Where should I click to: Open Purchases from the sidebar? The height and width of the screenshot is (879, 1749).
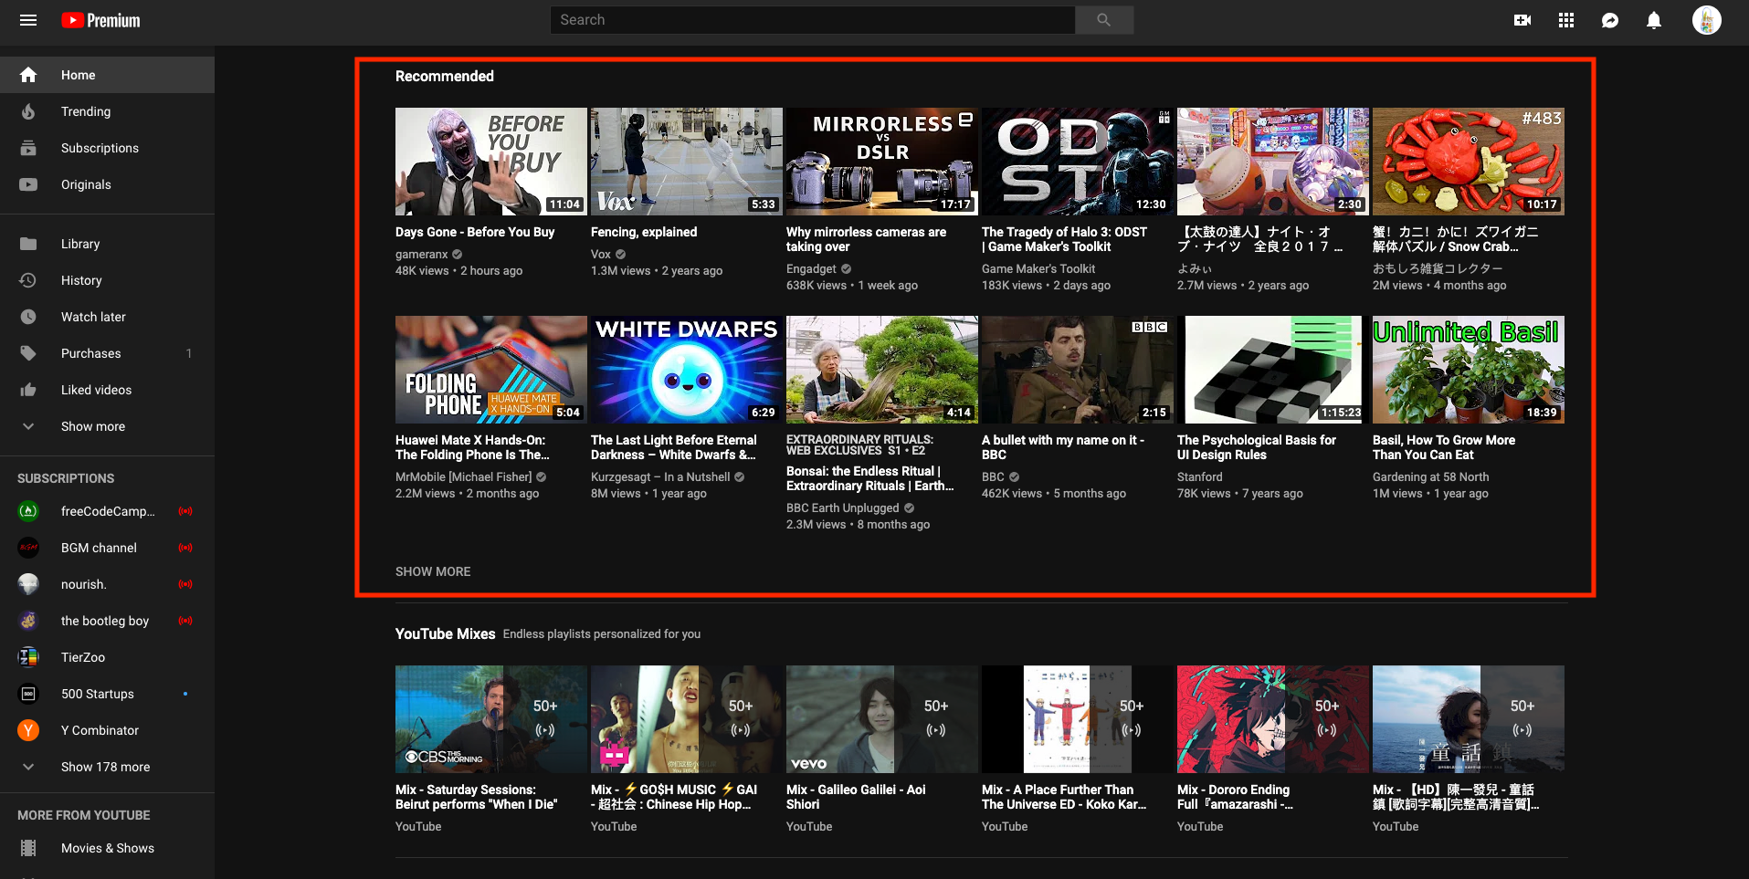coord(107,353)
